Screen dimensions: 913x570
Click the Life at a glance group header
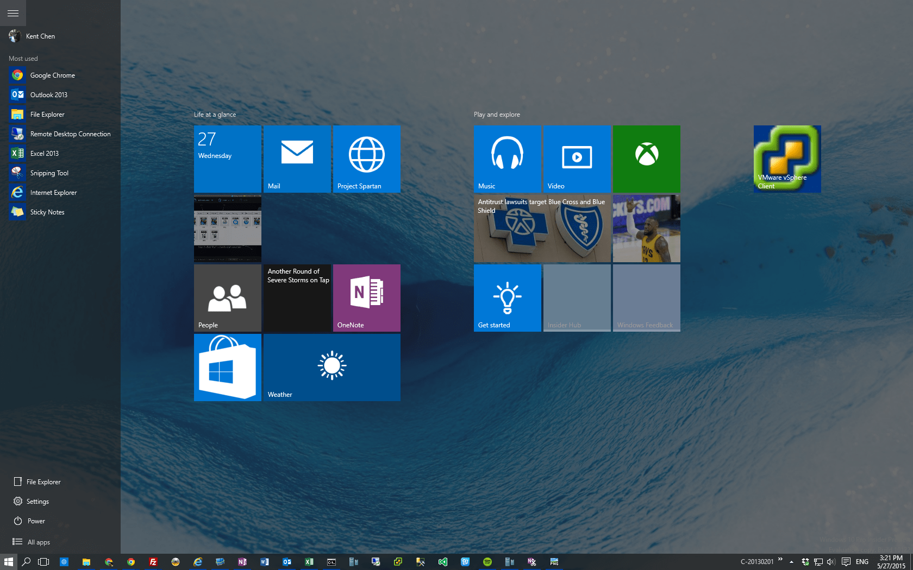[x=215, y=115]
